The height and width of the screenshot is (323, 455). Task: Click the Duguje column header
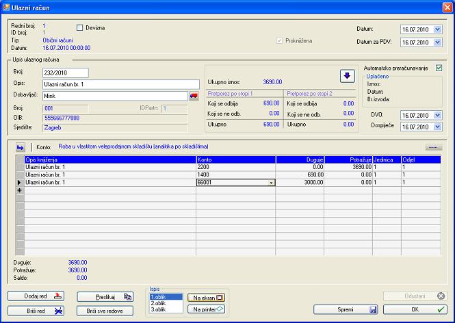300,159
